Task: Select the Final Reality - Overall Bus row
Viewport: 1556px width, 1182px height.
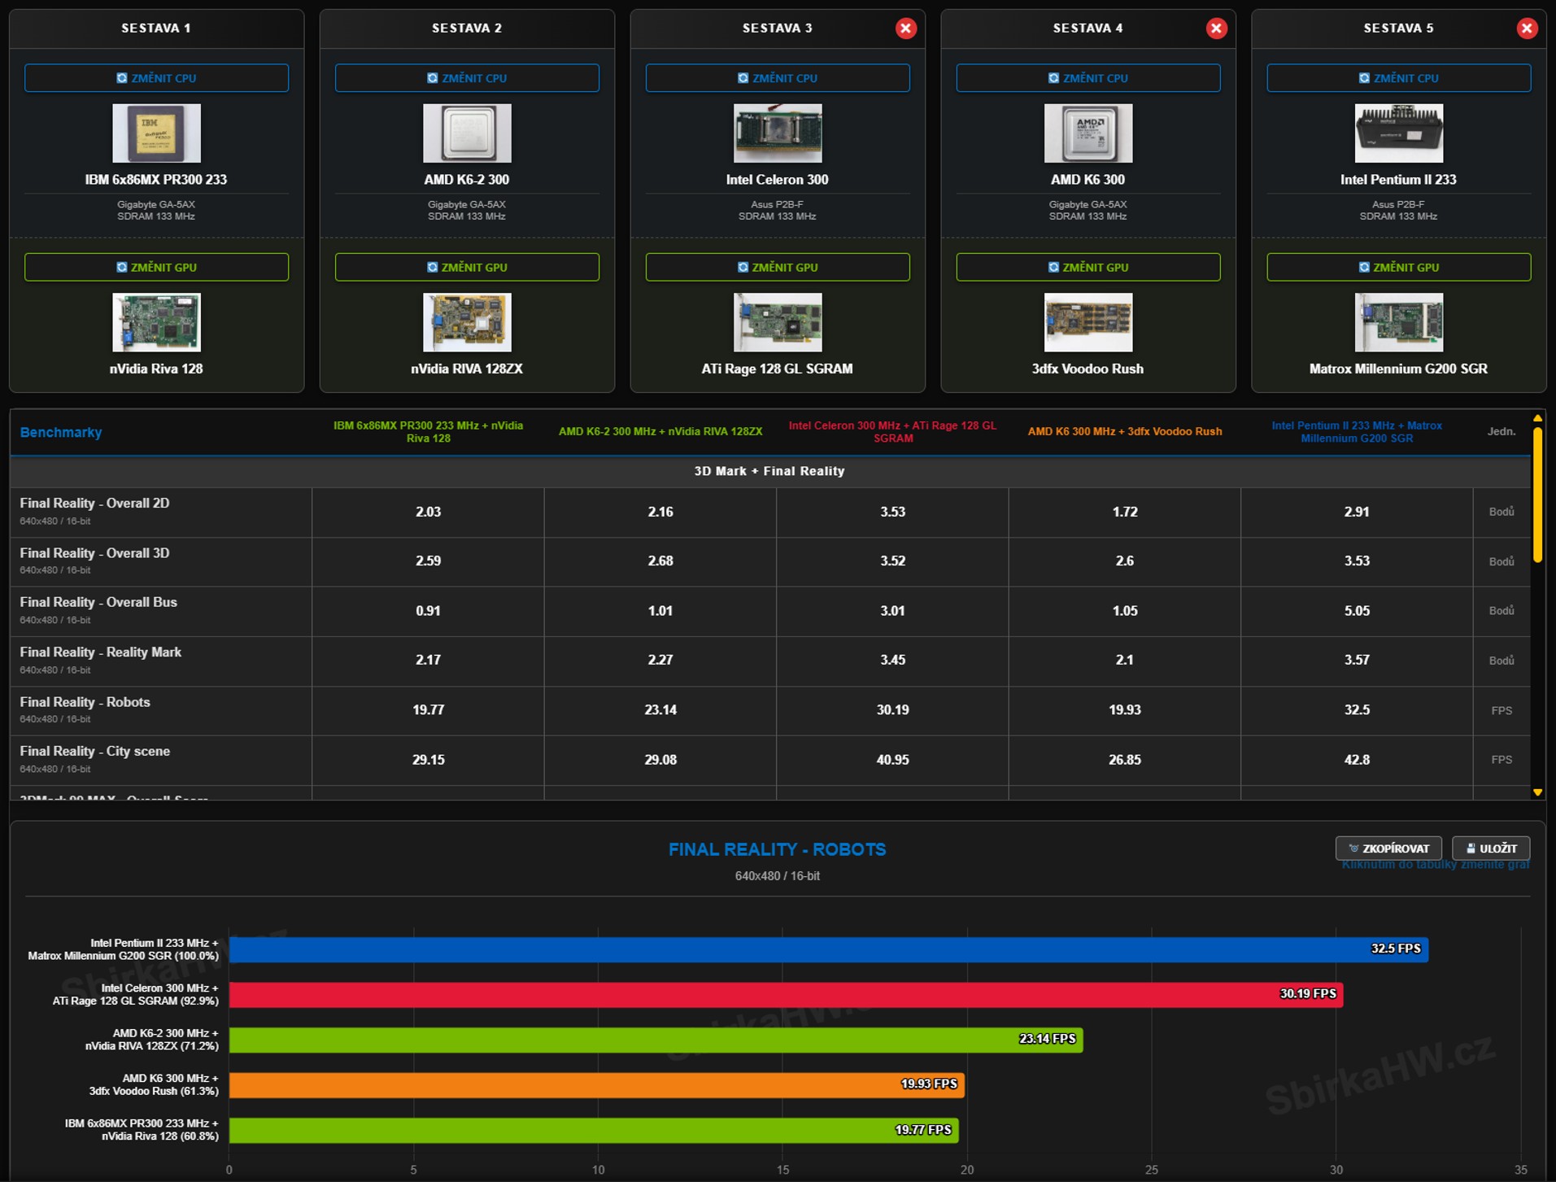Action: [770, 611]
